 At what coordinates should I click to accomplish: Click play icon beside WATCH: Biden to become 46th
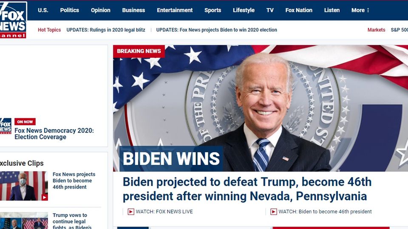(273, 212)
